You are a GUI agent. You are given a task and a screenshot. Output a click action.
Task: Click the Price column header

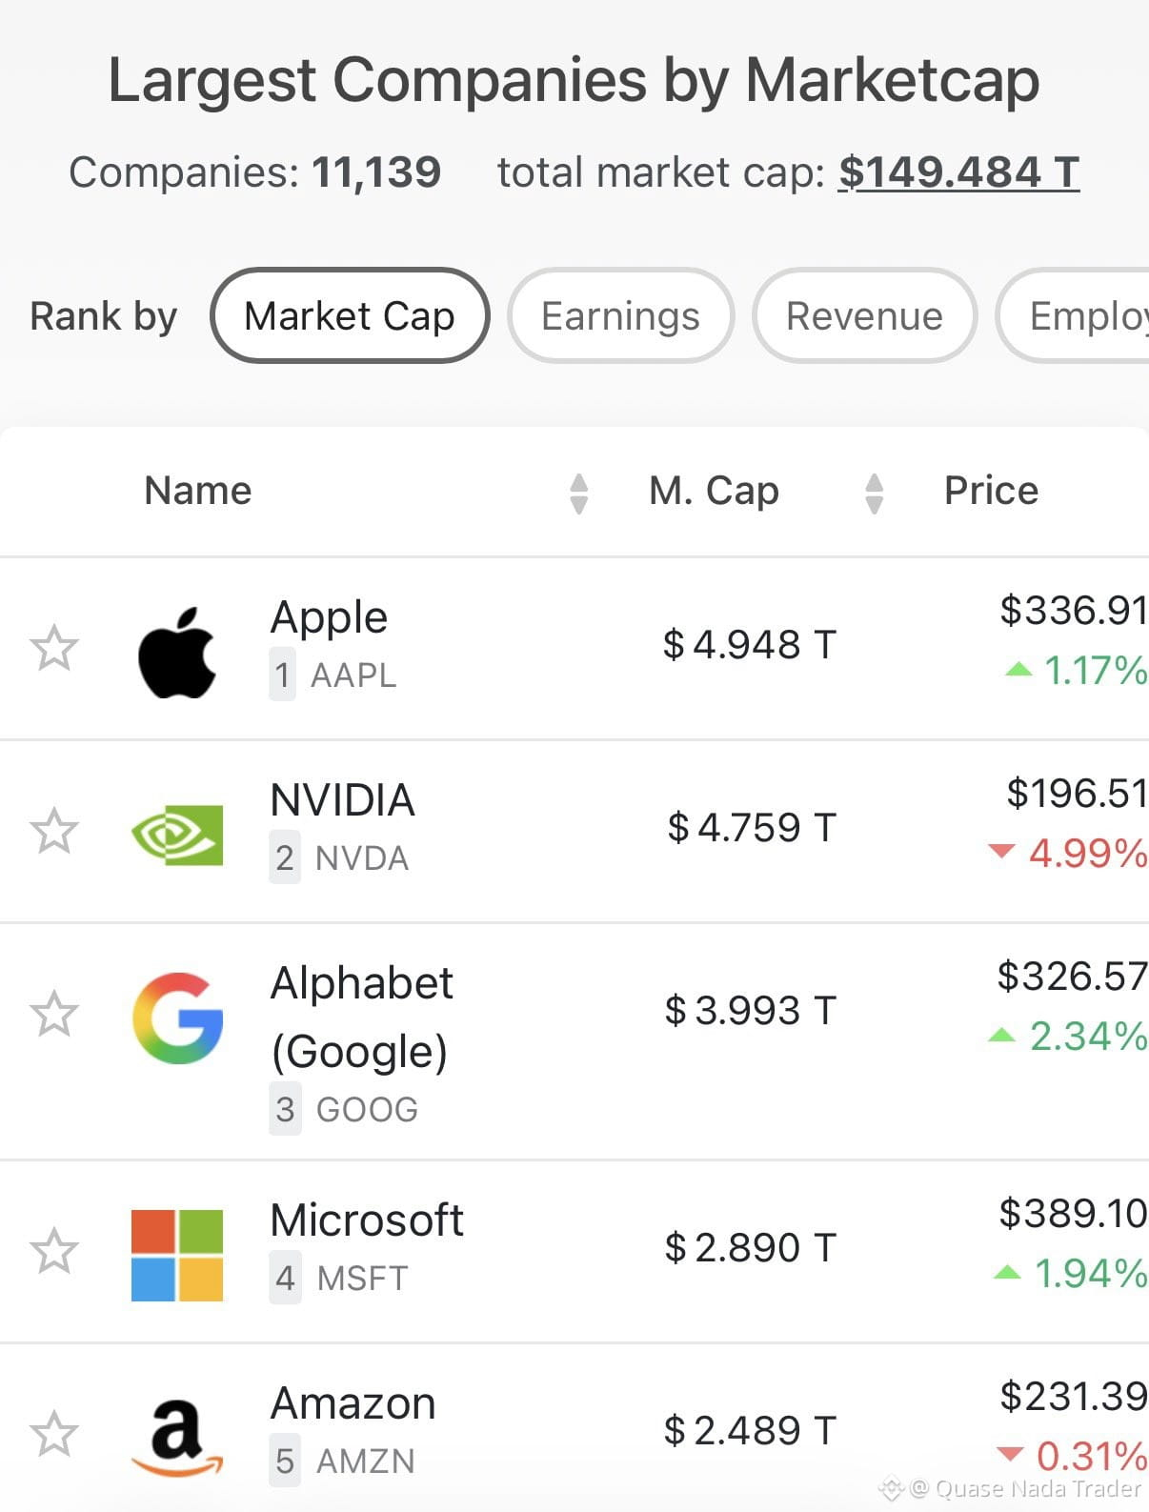(x=991, y=491)
